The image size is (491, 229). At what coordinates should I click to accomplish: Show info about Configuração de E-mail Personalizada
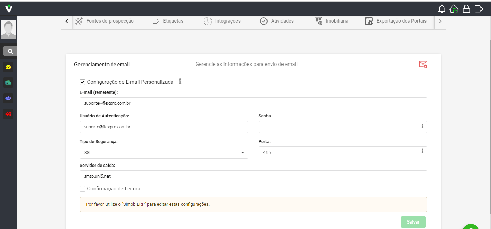180,81
